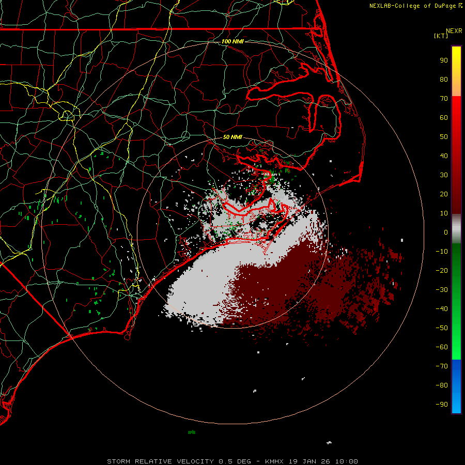Click the 80 value on the velocity scale
This screenshot has height=465, width=465.
point(444,79)
